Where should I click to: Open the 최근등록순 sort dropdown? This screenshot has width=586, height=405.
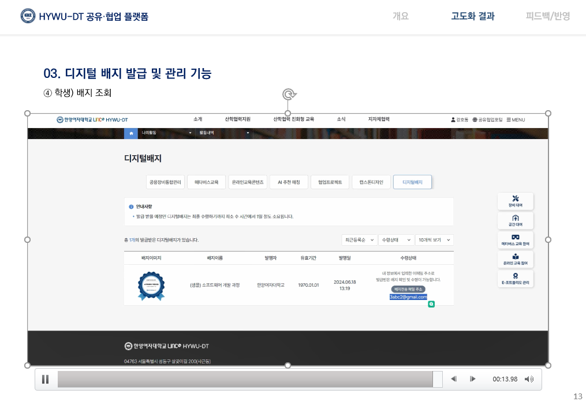click(359, 240)
